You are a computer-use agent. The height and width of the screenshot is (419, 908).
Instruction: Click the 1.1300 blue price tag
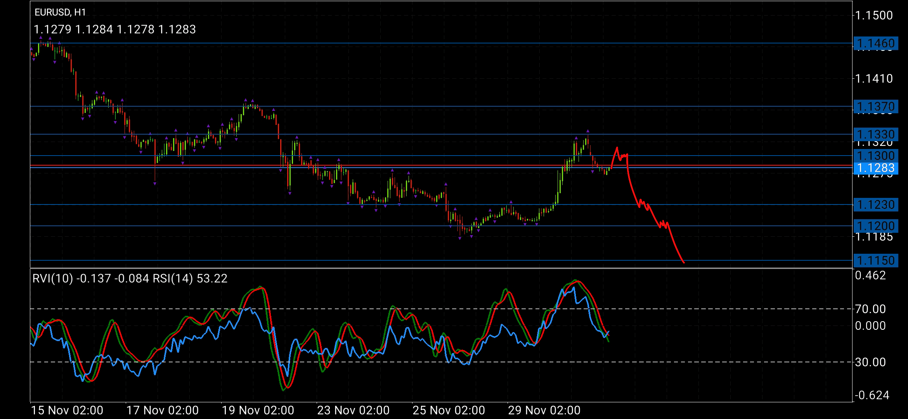click(875, 156)
